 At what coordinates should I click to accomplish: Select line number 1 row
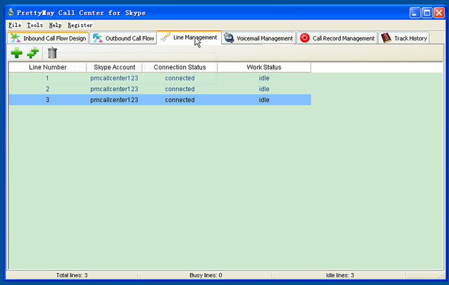pos(160,78)
